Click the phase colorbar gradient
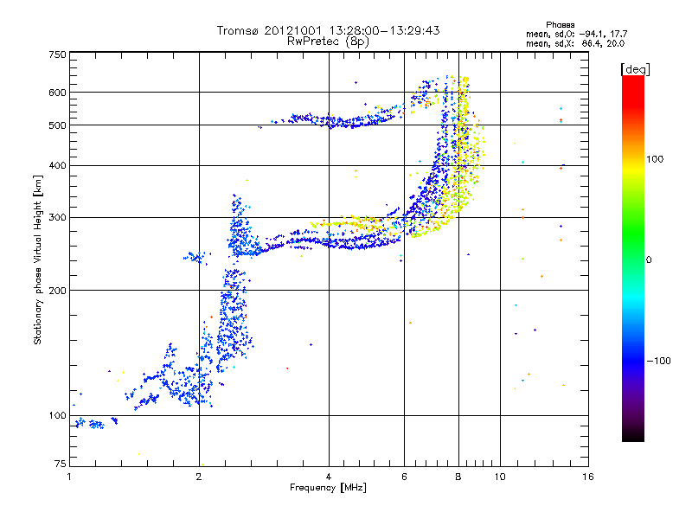Viewport: 692px width, 519px height. click(x=633, y=258)
